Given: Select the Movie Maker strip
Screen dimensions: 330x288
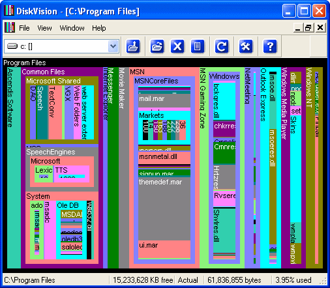Looking at the screenshot, I should [x=124, y=167].
